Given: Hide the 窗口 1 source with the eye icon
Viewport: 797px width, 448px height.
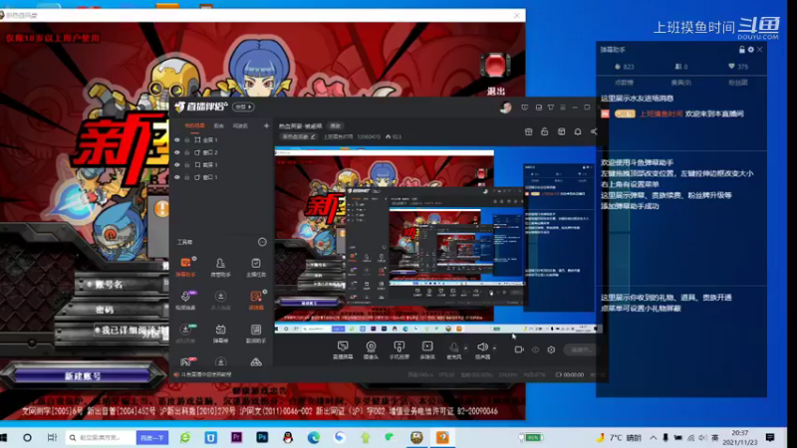Looking at the screenshot, I should tap(177, 177).
